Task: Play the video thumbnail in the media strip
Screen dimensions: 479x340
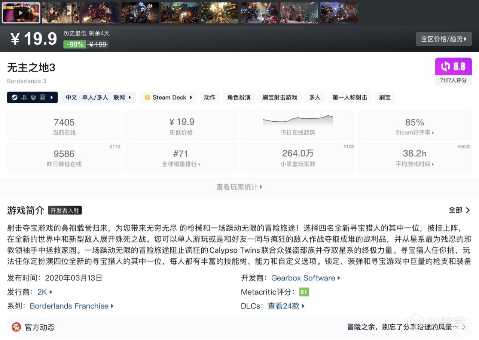Action: coord(21,13)
